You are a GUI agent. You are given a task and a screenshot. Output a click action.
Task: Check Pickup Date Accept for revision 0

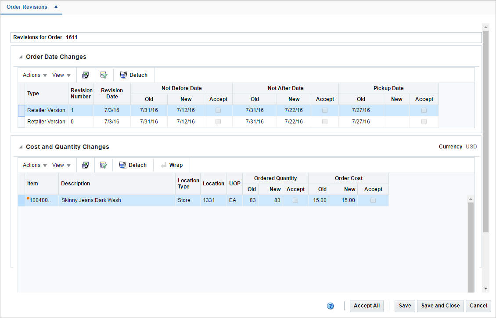pos(424,122)
